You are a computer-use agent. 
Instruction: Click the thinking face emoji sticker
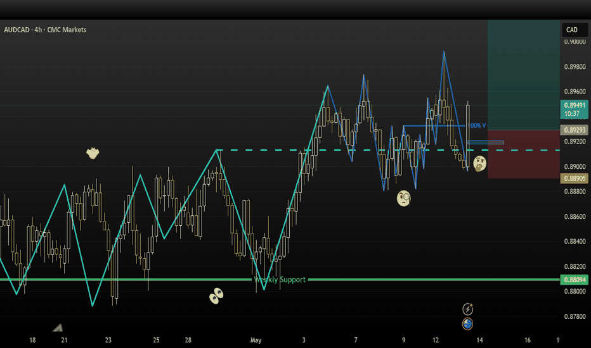[479, 164]
